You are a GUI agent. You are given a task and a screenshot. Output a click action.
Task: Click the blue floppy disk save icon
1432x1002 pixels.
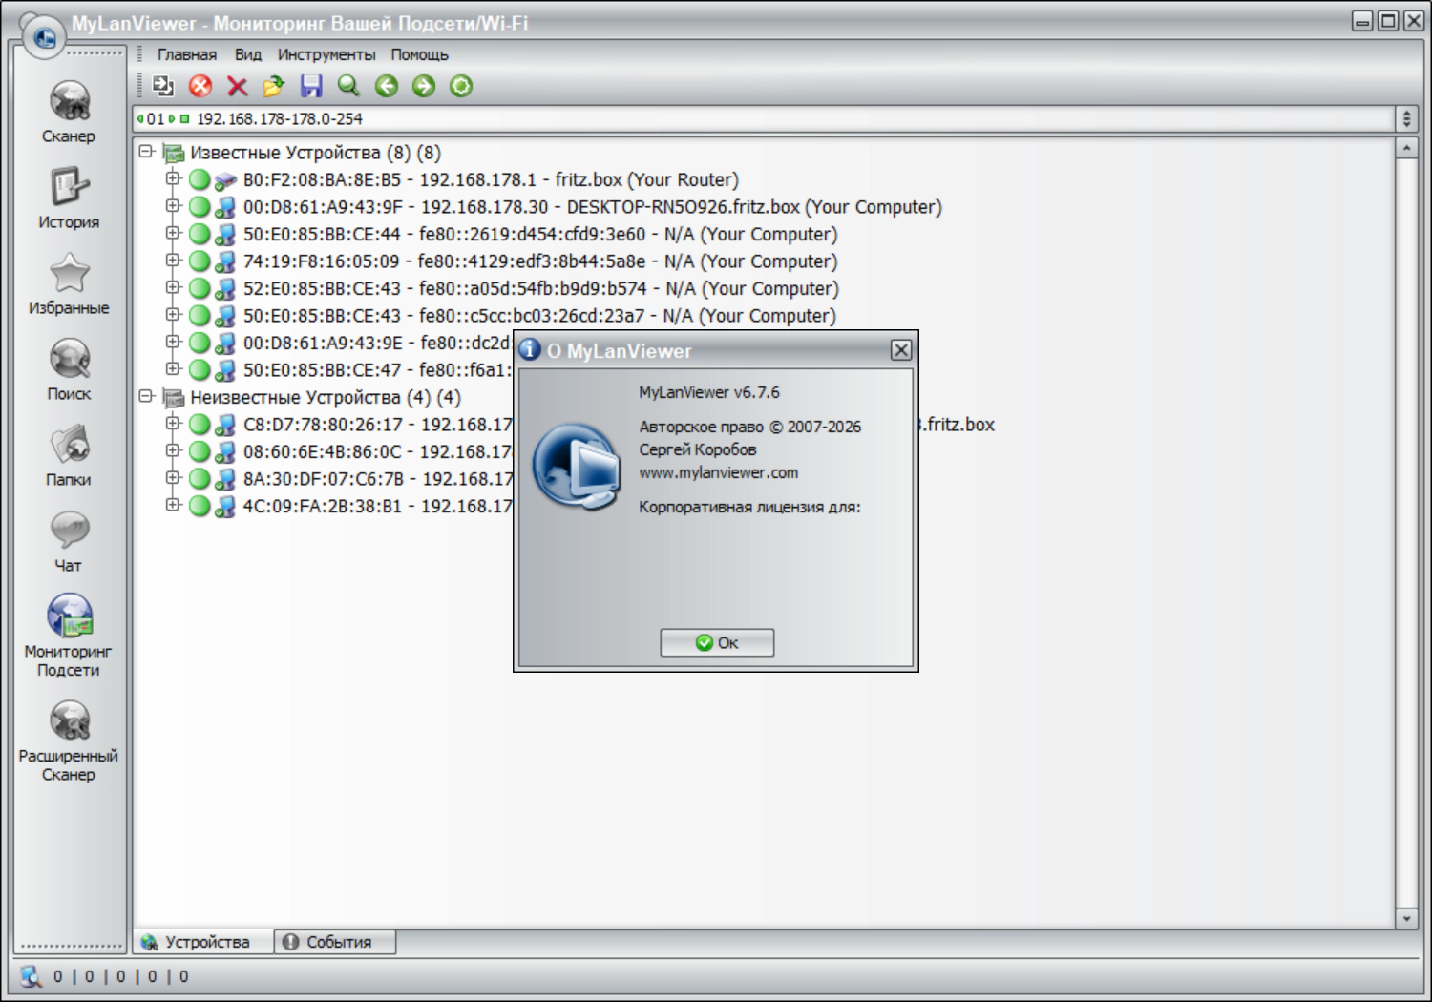point(311,87)
